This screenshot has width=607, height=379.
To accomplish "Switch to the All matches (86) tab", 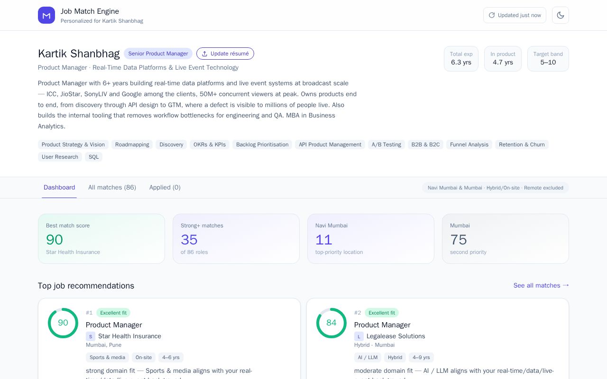I will pyautogui.click(x=112, y=188).
